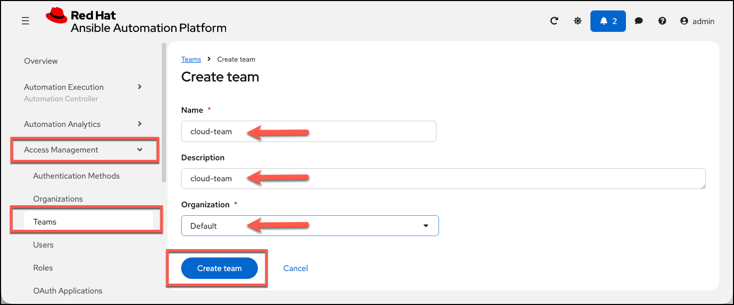
Task: Open Authentication Methods page
Action: click(76, 176)
